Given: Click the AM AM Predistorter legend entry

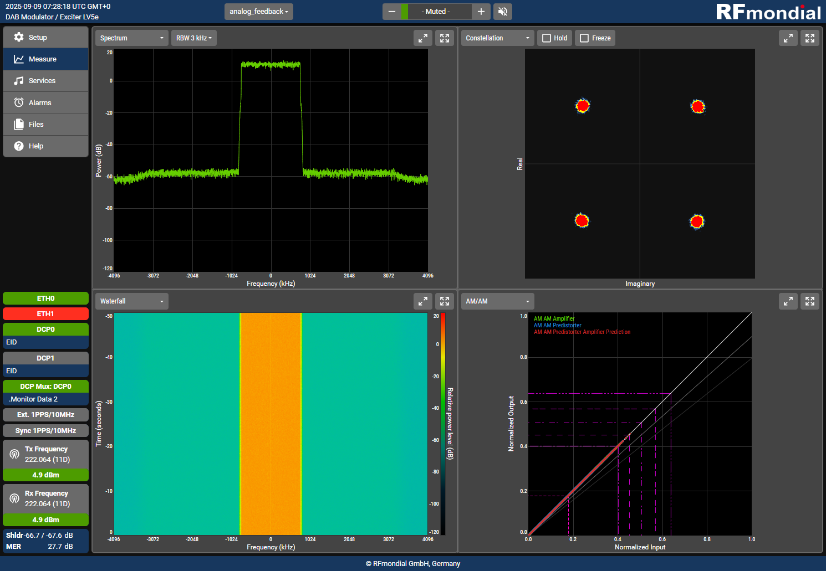Looking at the screenshot, I should tap(558, 326).
